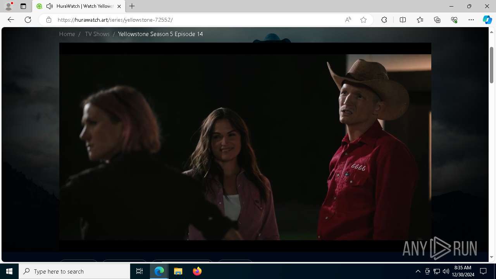Click the video player frame
This screenshot has width=496, height=279.
245,147
